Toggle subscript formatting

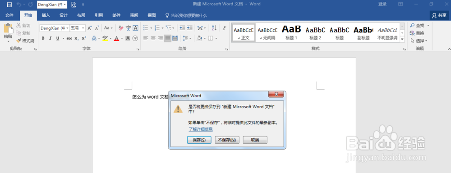(x=76, y=38)
